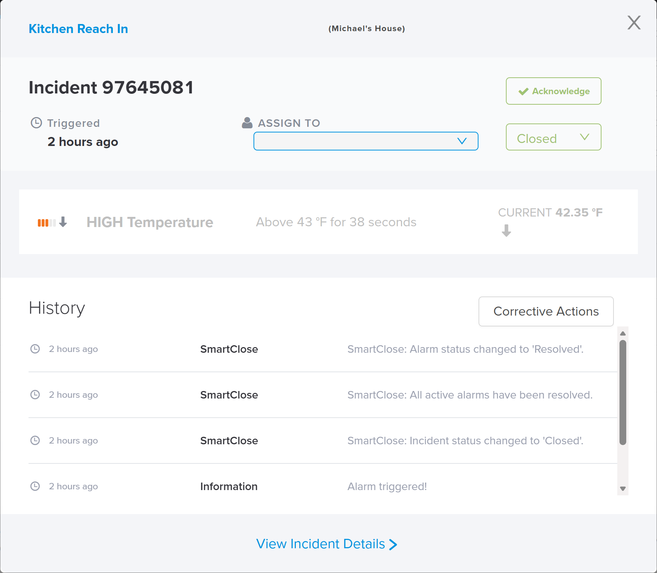Click the person icon next to Assign To
Screen dimensions: 657x573
tap(247, 123)
